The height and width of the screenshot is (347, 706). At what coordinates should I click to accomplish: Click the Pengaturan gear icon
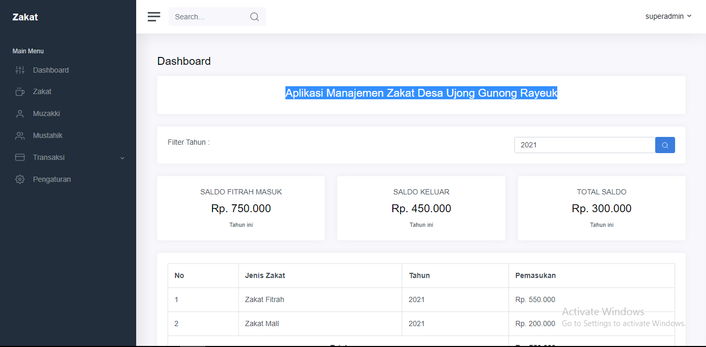click(x=20, y=179)
